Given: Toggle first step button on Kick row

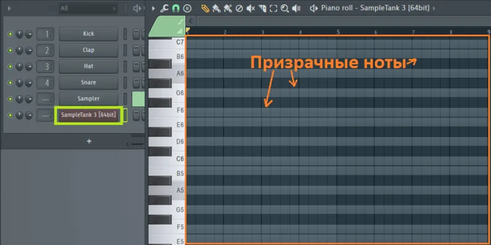Looking at the screenshot, I should coord(136,34).
